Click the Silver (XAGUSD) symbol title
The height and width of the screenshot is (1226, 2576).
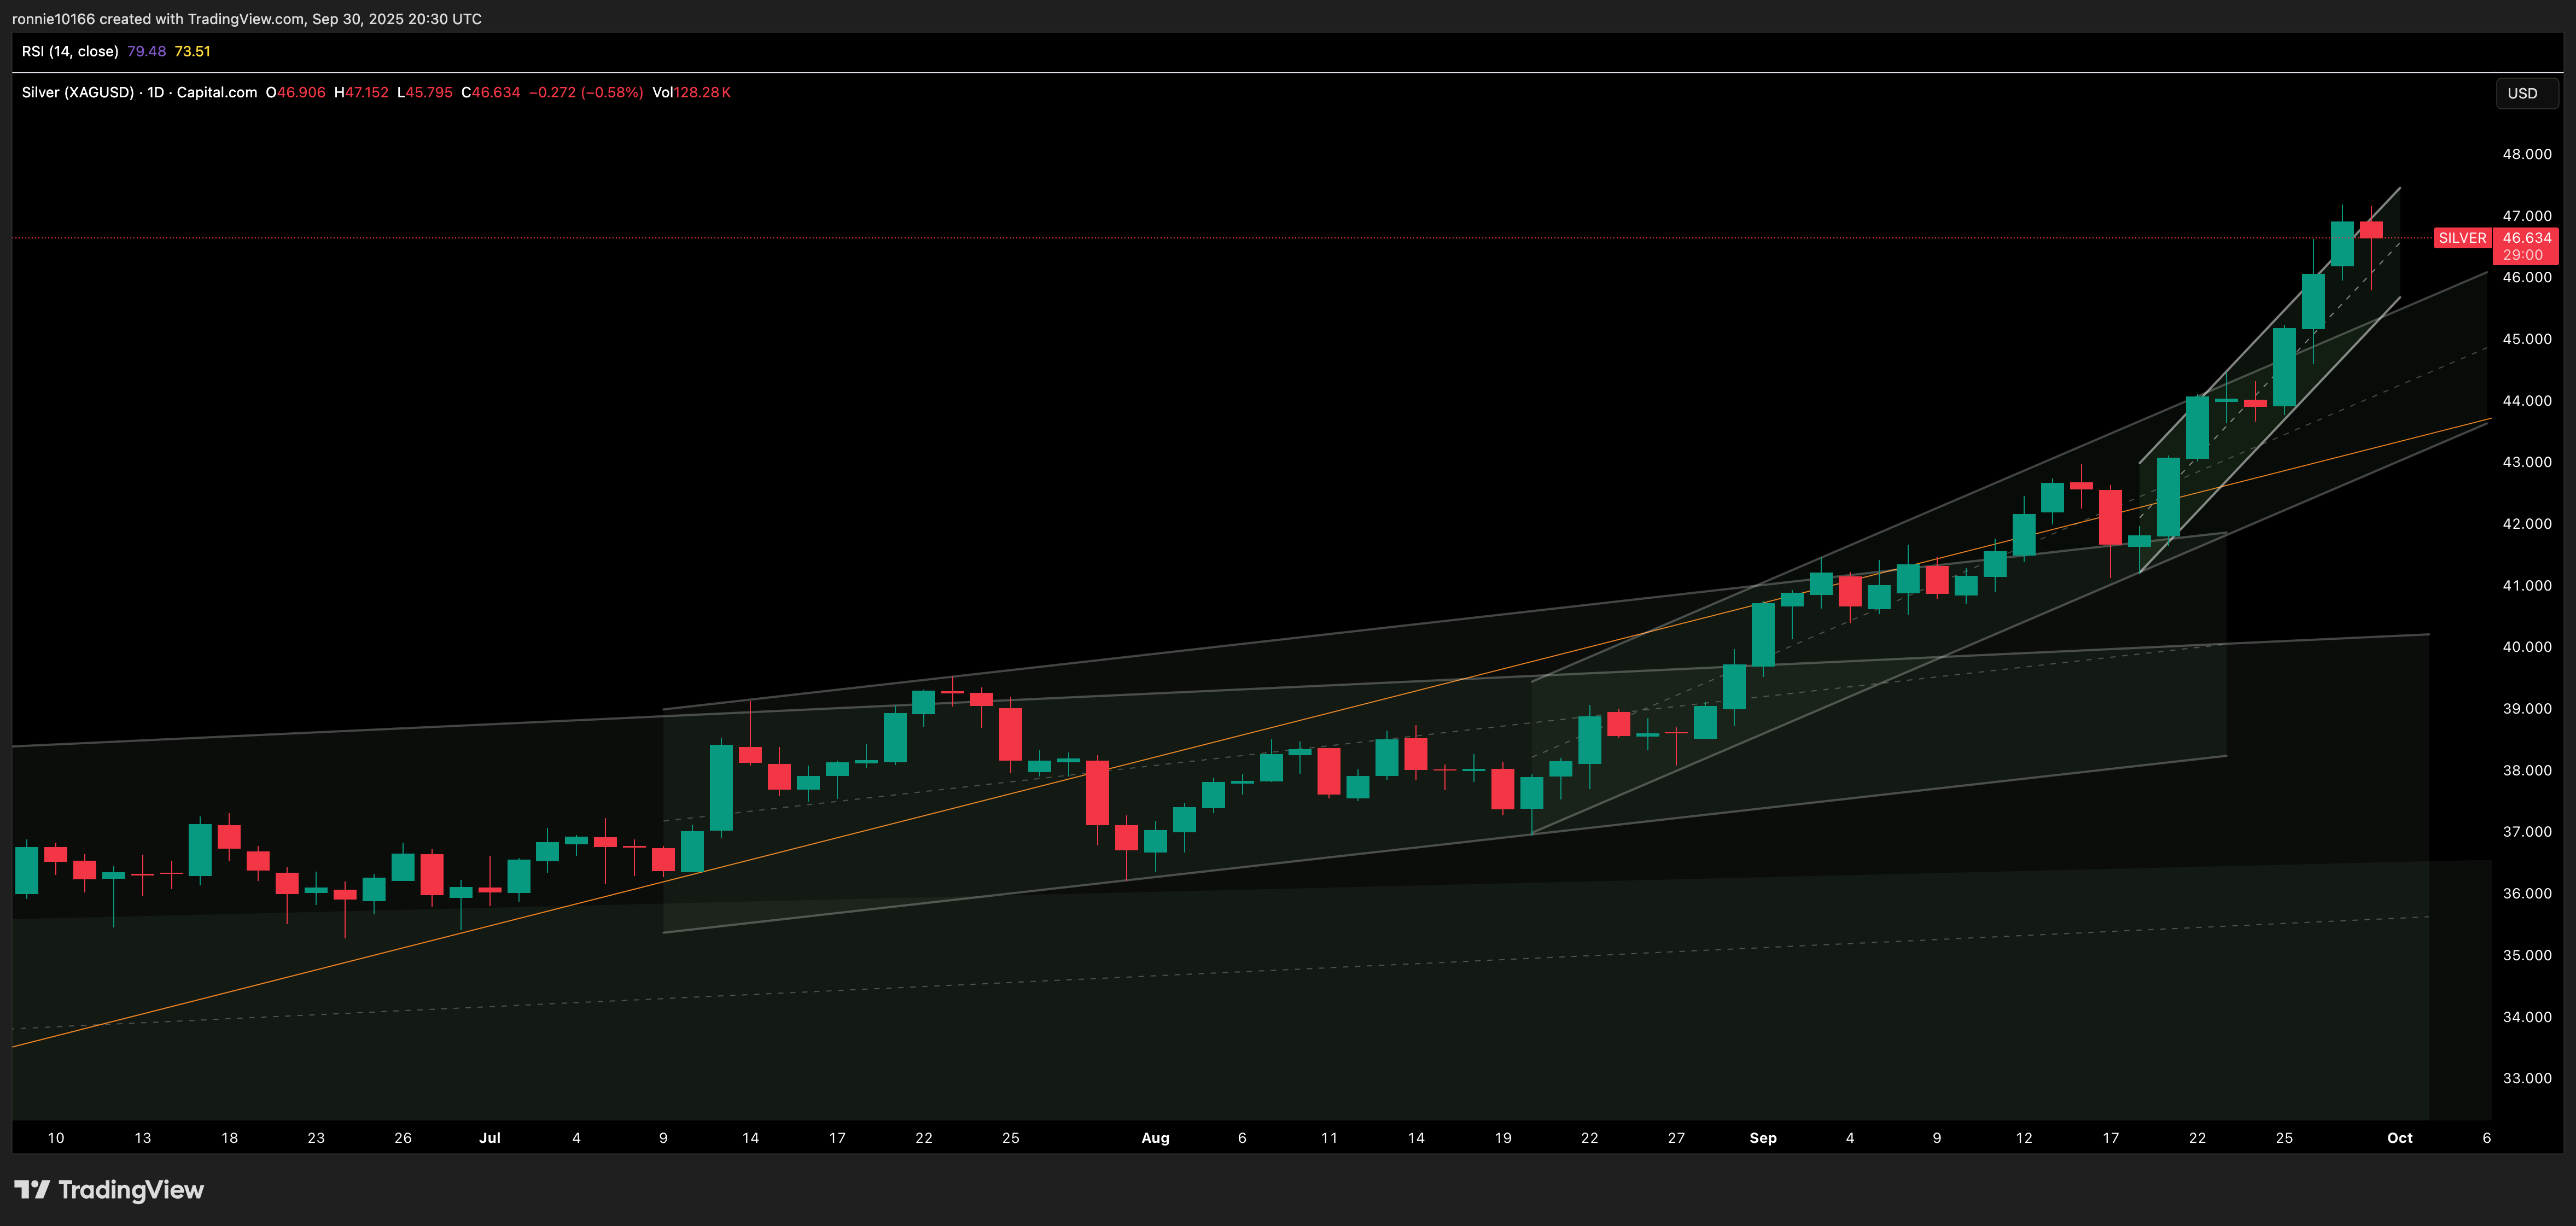pos(78,92)
